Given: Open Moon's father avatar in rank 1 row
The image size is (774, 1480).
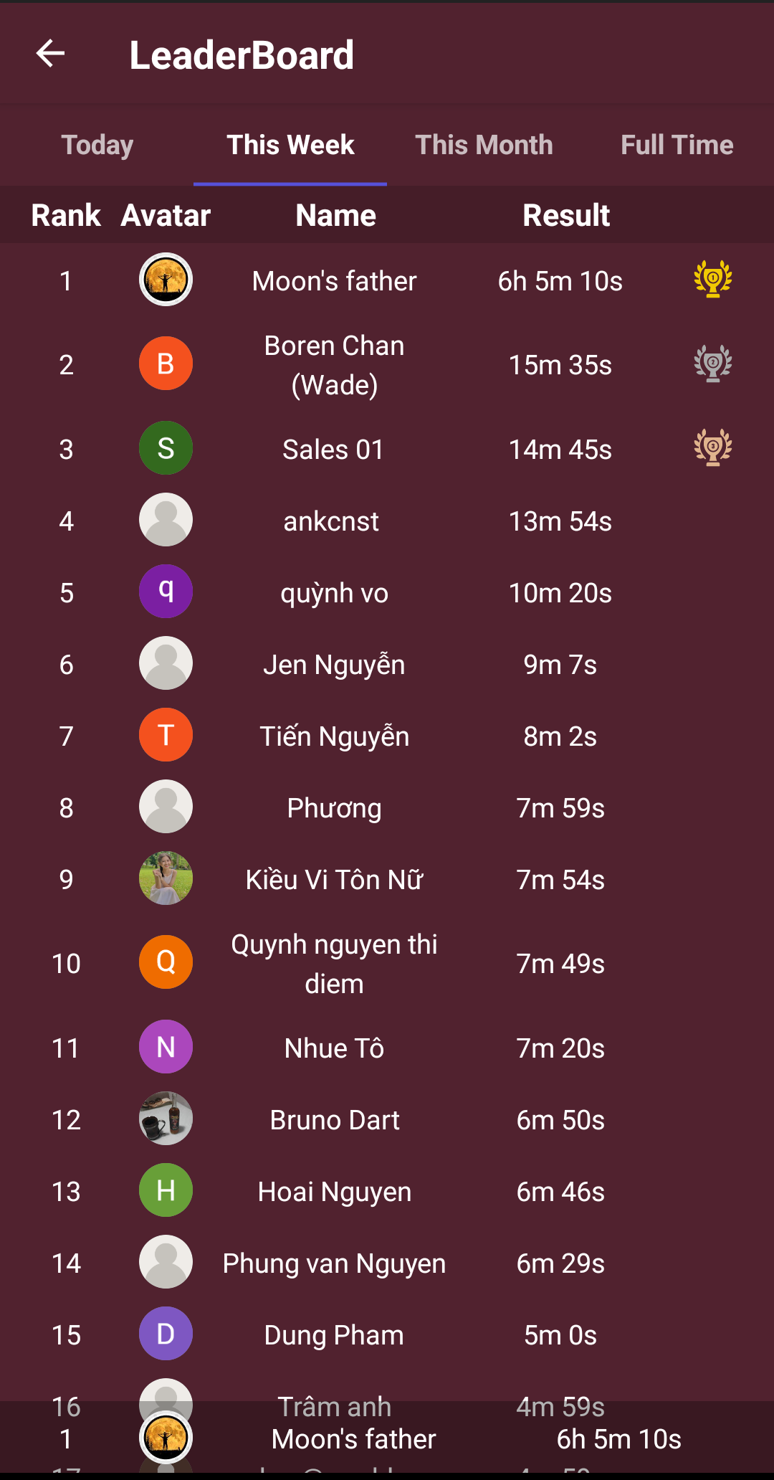Looking at the screenshot, I should pyautogui.click(x=166, y=280).
